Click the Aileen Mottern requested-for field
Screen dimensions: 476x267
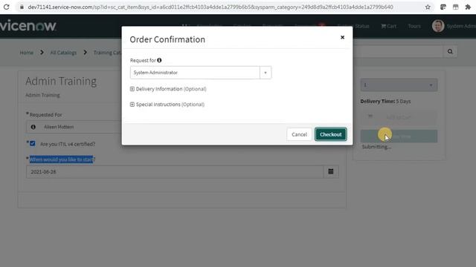click(74, 127)
